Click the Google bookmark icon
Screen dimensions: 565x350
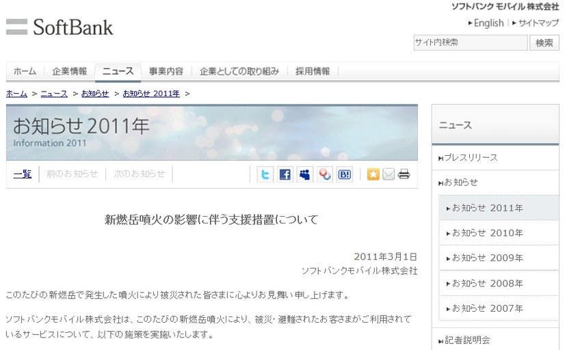[325, 174]
